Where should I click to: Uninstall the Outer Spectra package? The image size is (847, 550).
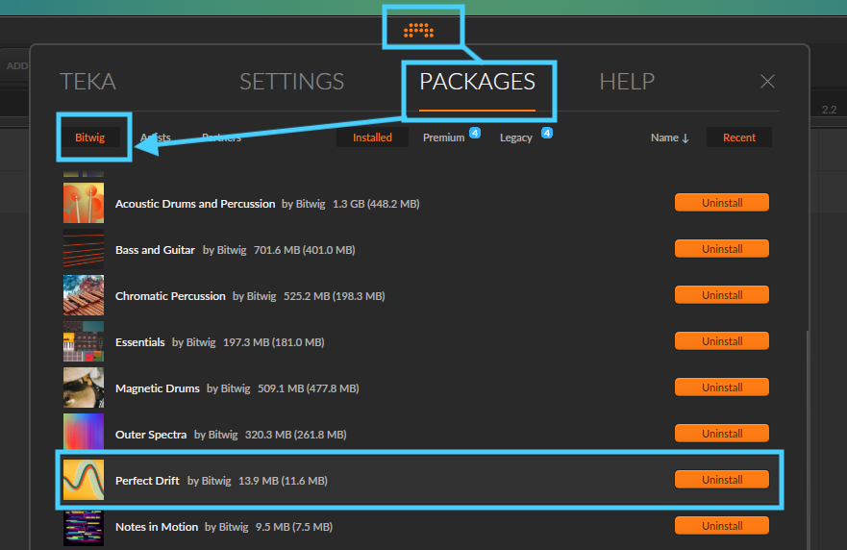(x=722, y=434)
